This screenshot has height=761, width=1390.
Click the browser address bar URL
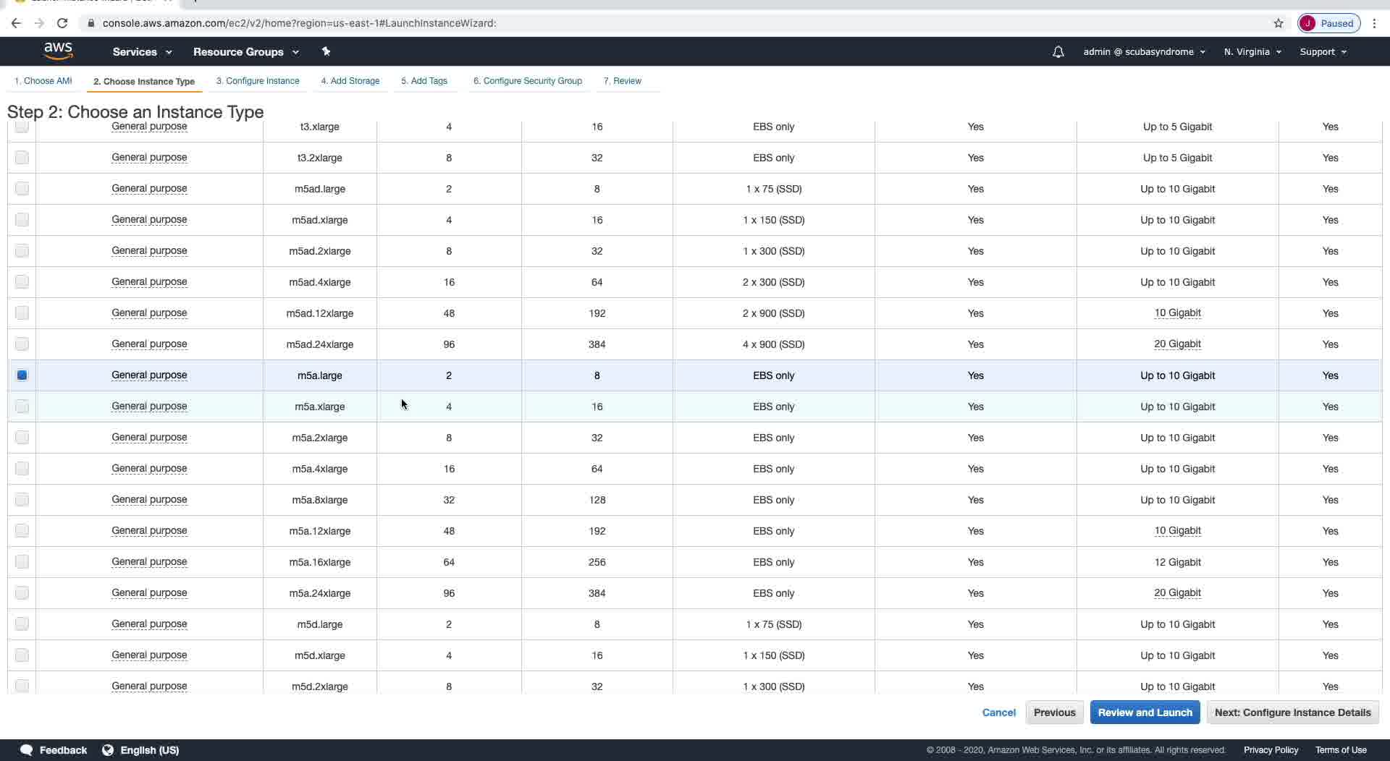click(x=299, y=23)
